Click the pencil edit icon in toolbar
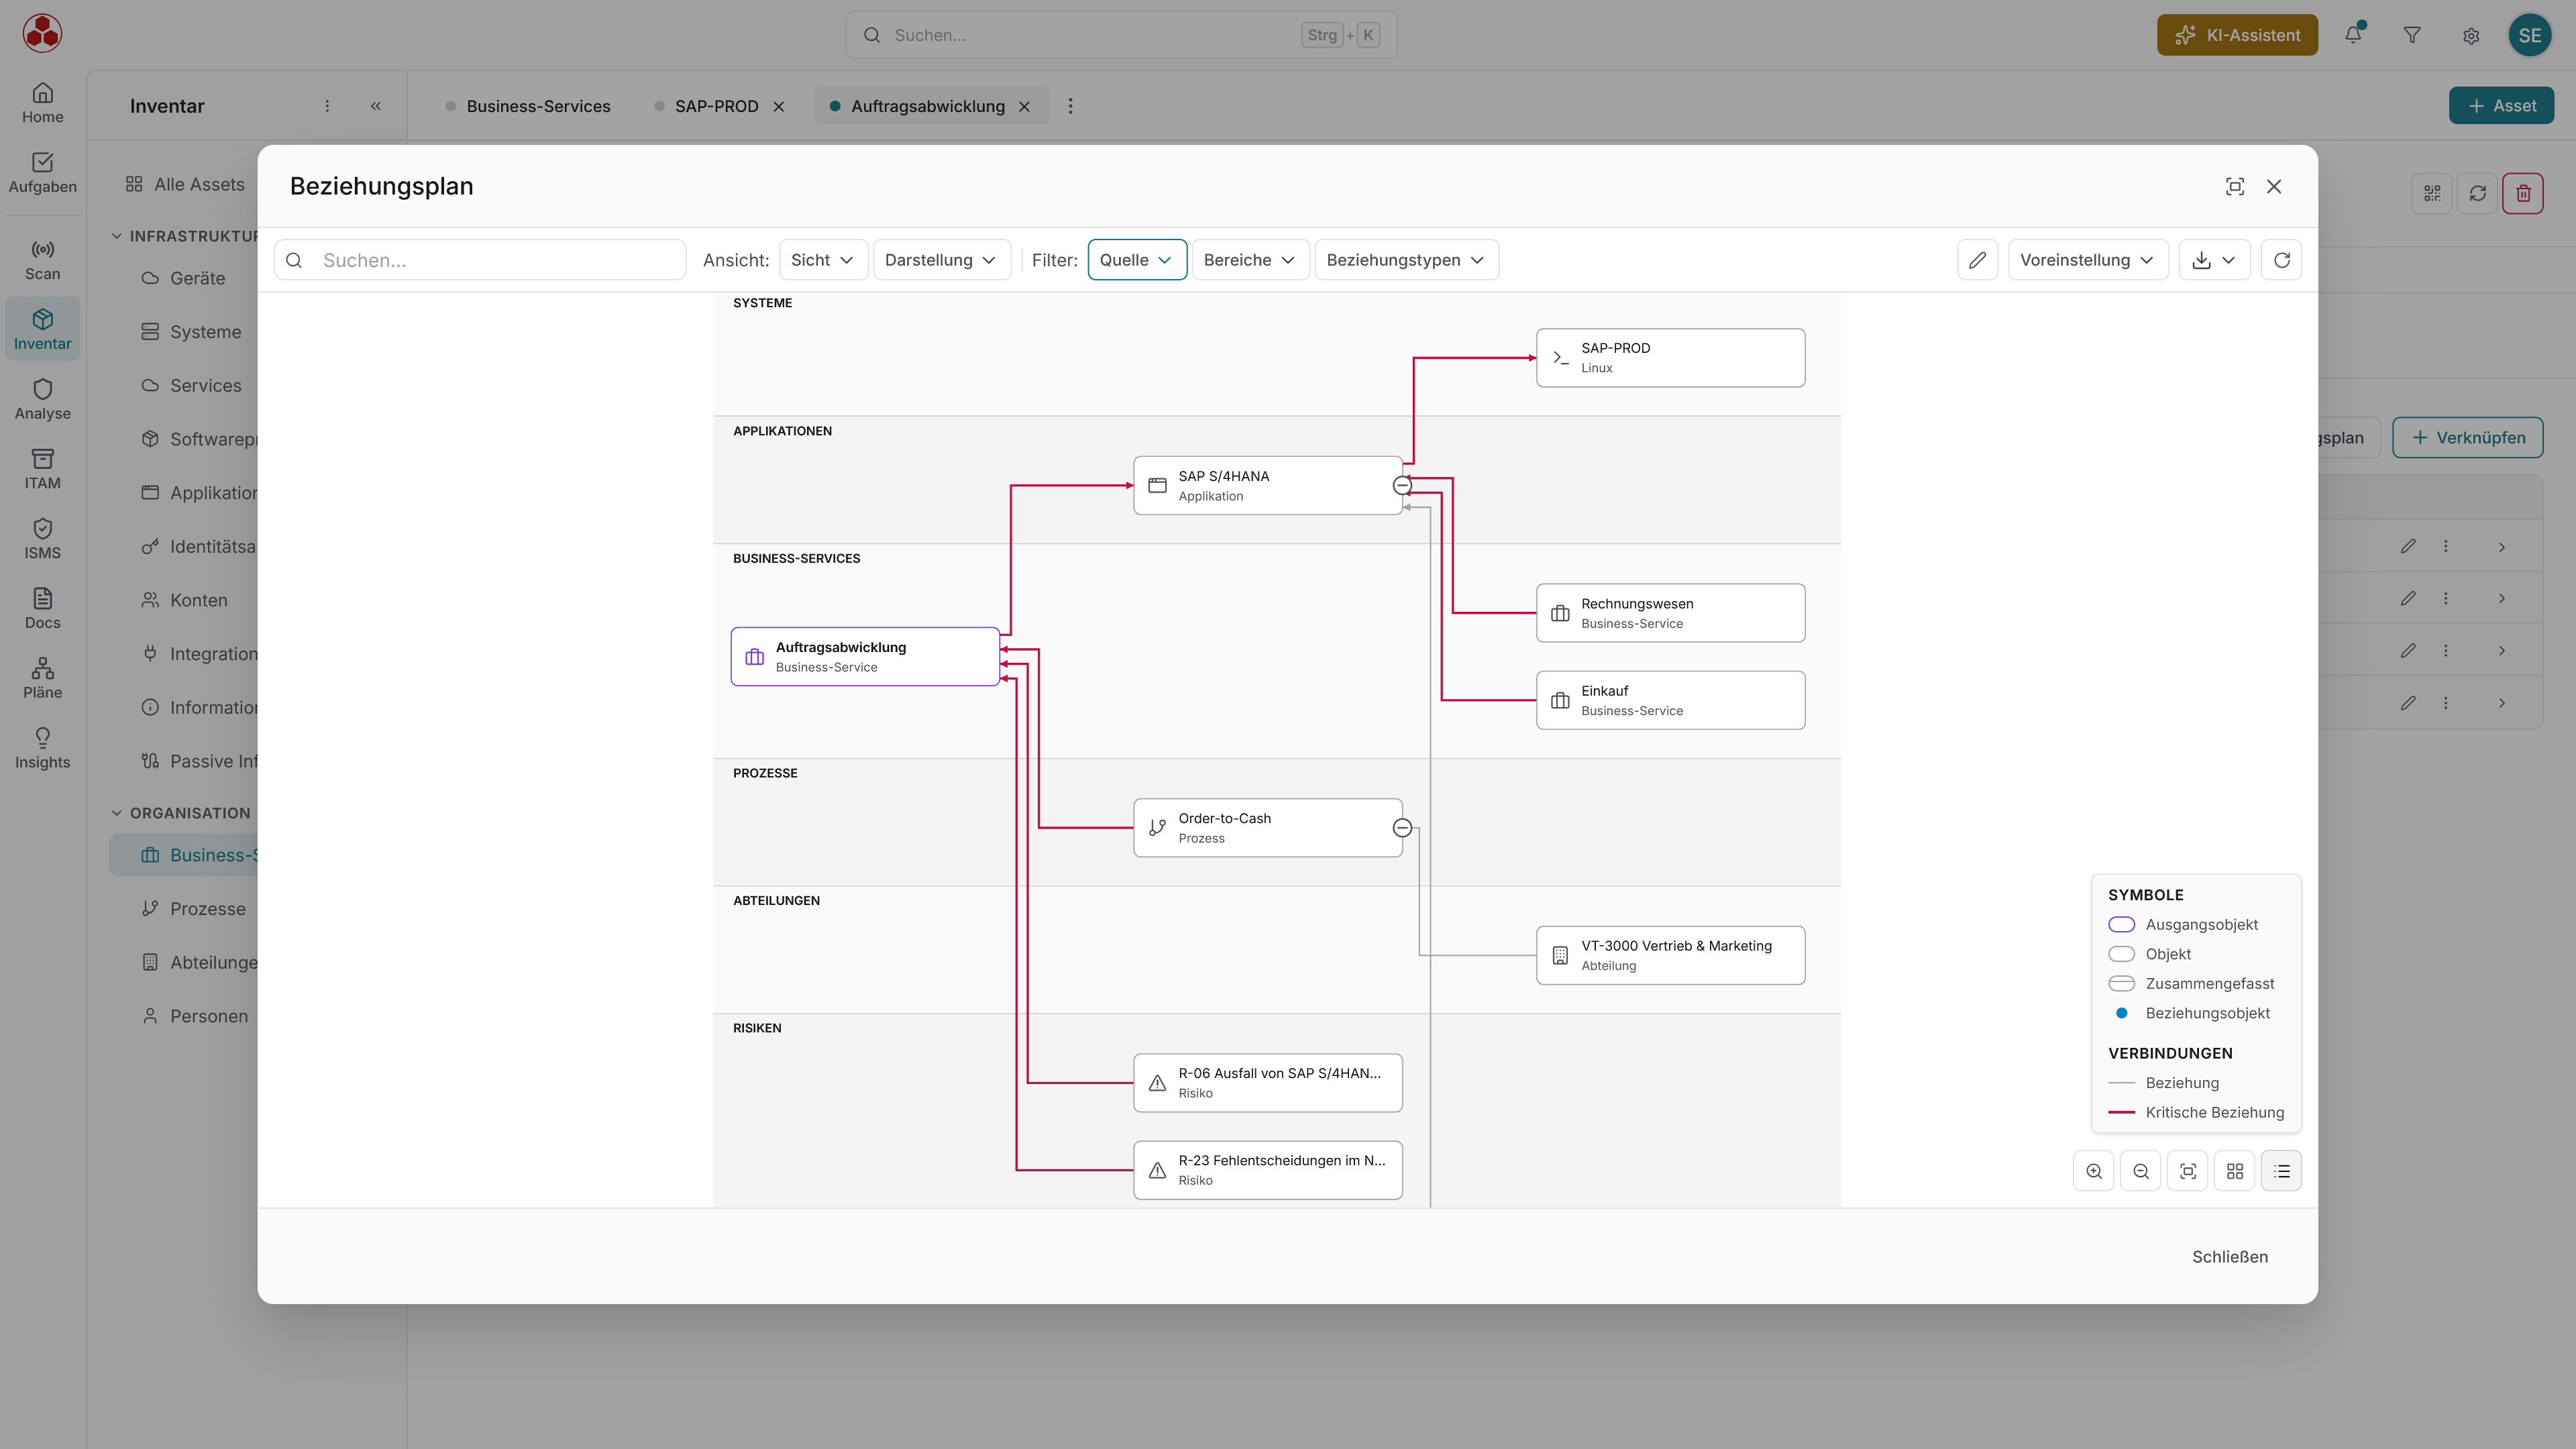Viewport: 2576px width, 1449px height. (x=1977, y=260)
